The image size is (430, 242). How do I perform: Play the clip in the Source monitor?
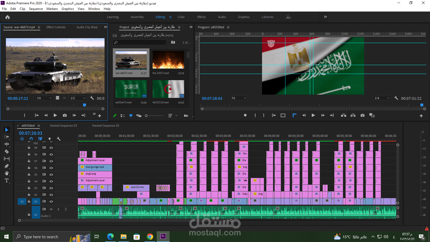coord(55,115)
